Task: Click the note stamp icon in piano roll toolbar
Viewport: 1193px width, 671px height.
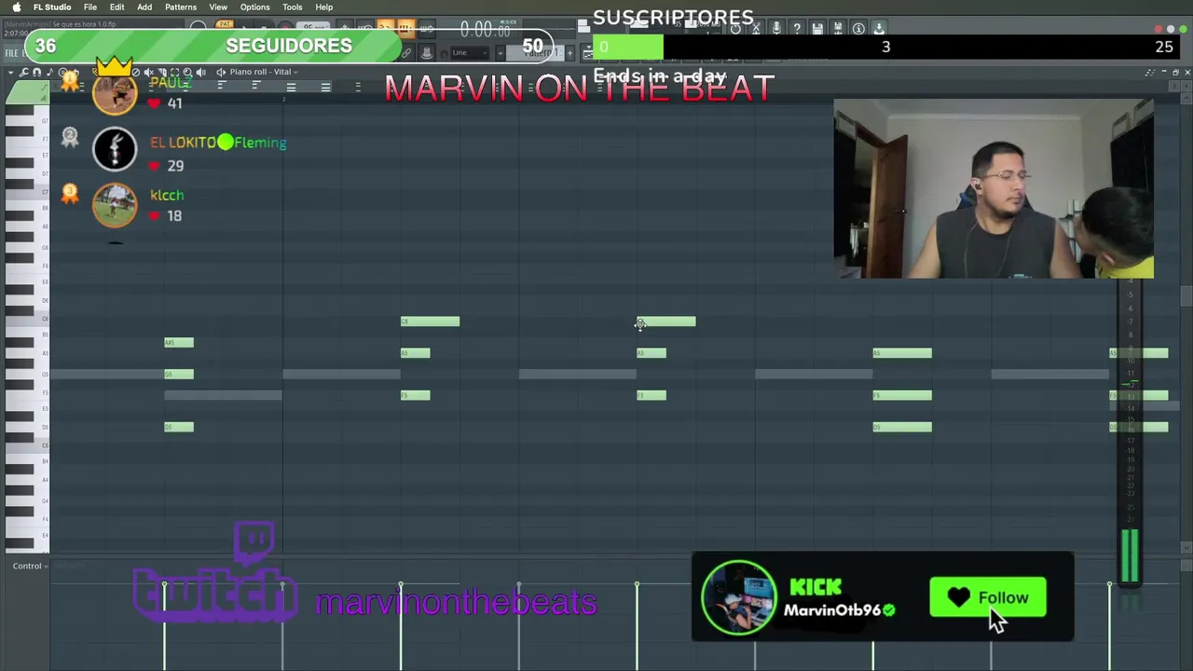Action: pyautogui.click(x=49, y=72)
